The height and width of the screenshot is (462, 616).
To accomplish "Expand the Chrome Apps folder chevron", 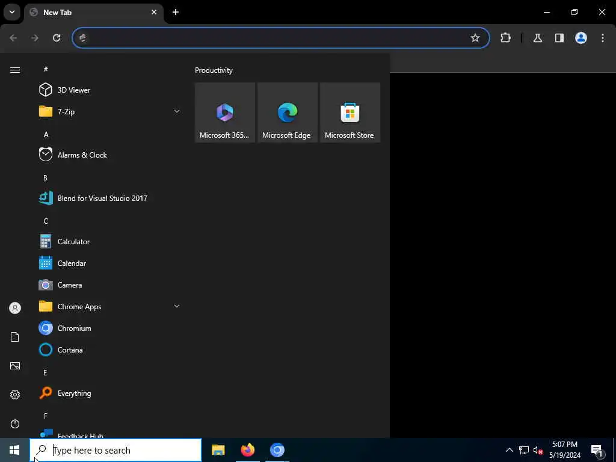I will click(177, 306).
